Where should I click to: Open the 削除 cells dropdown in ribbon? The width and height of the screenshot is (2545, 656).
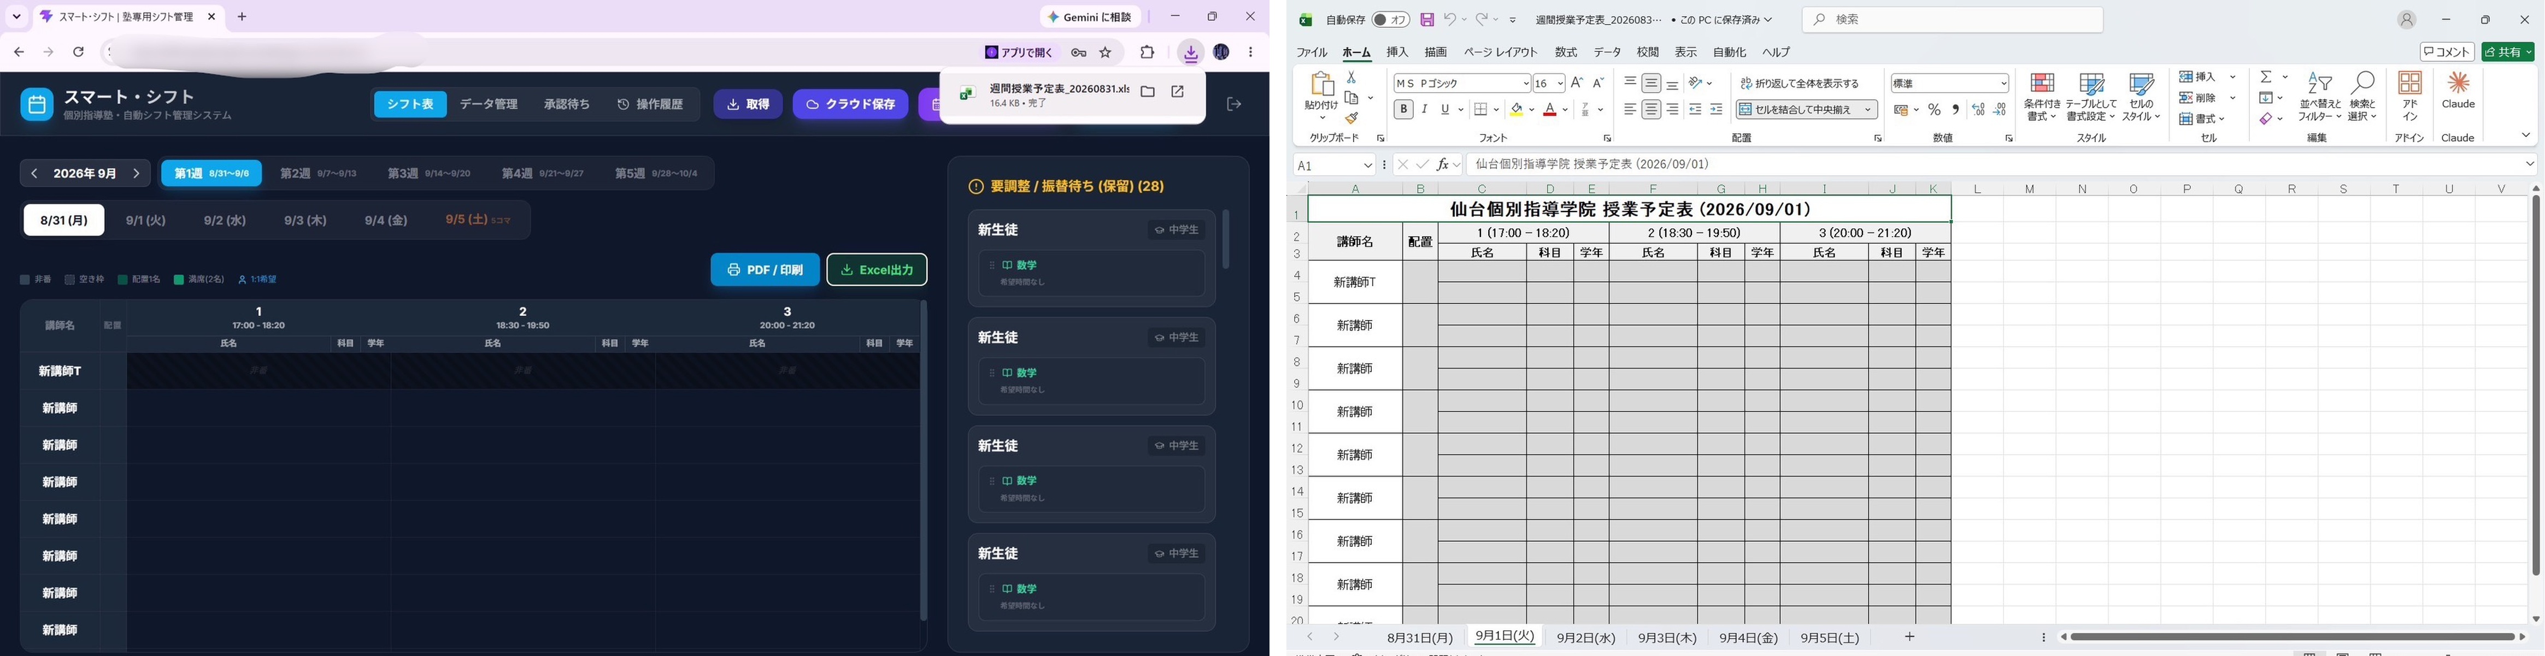[x=2232, y=98]
